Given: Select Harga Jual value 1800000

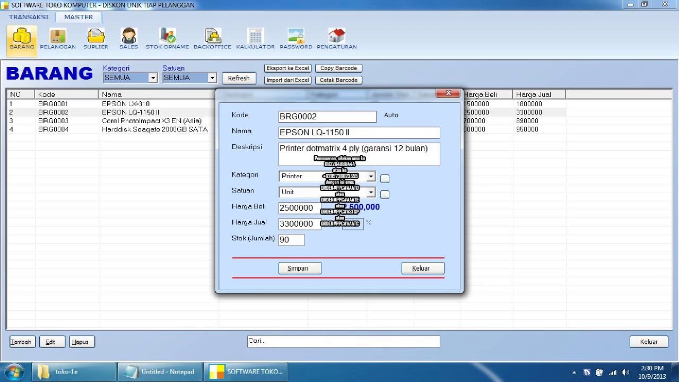Looking at the screenshot, I should 529,104.
